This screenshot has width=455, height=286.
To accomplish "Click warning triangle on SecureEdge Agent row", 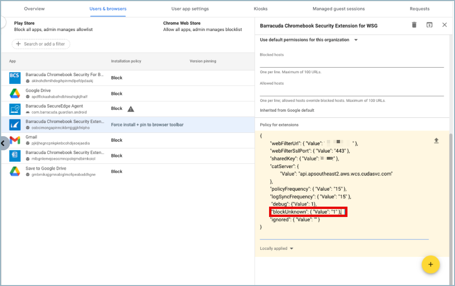I will tap(131, 109).
